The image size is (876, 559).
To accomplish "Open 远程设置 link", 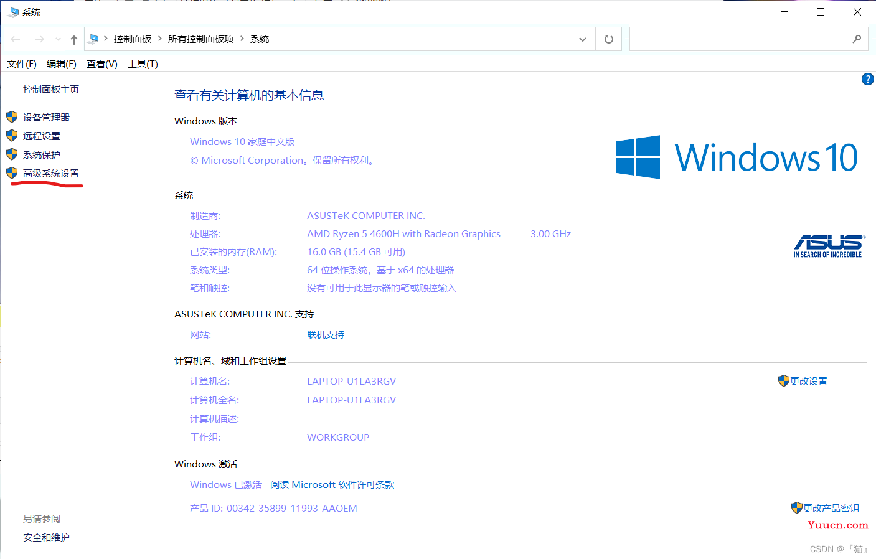I will (42, 136).
